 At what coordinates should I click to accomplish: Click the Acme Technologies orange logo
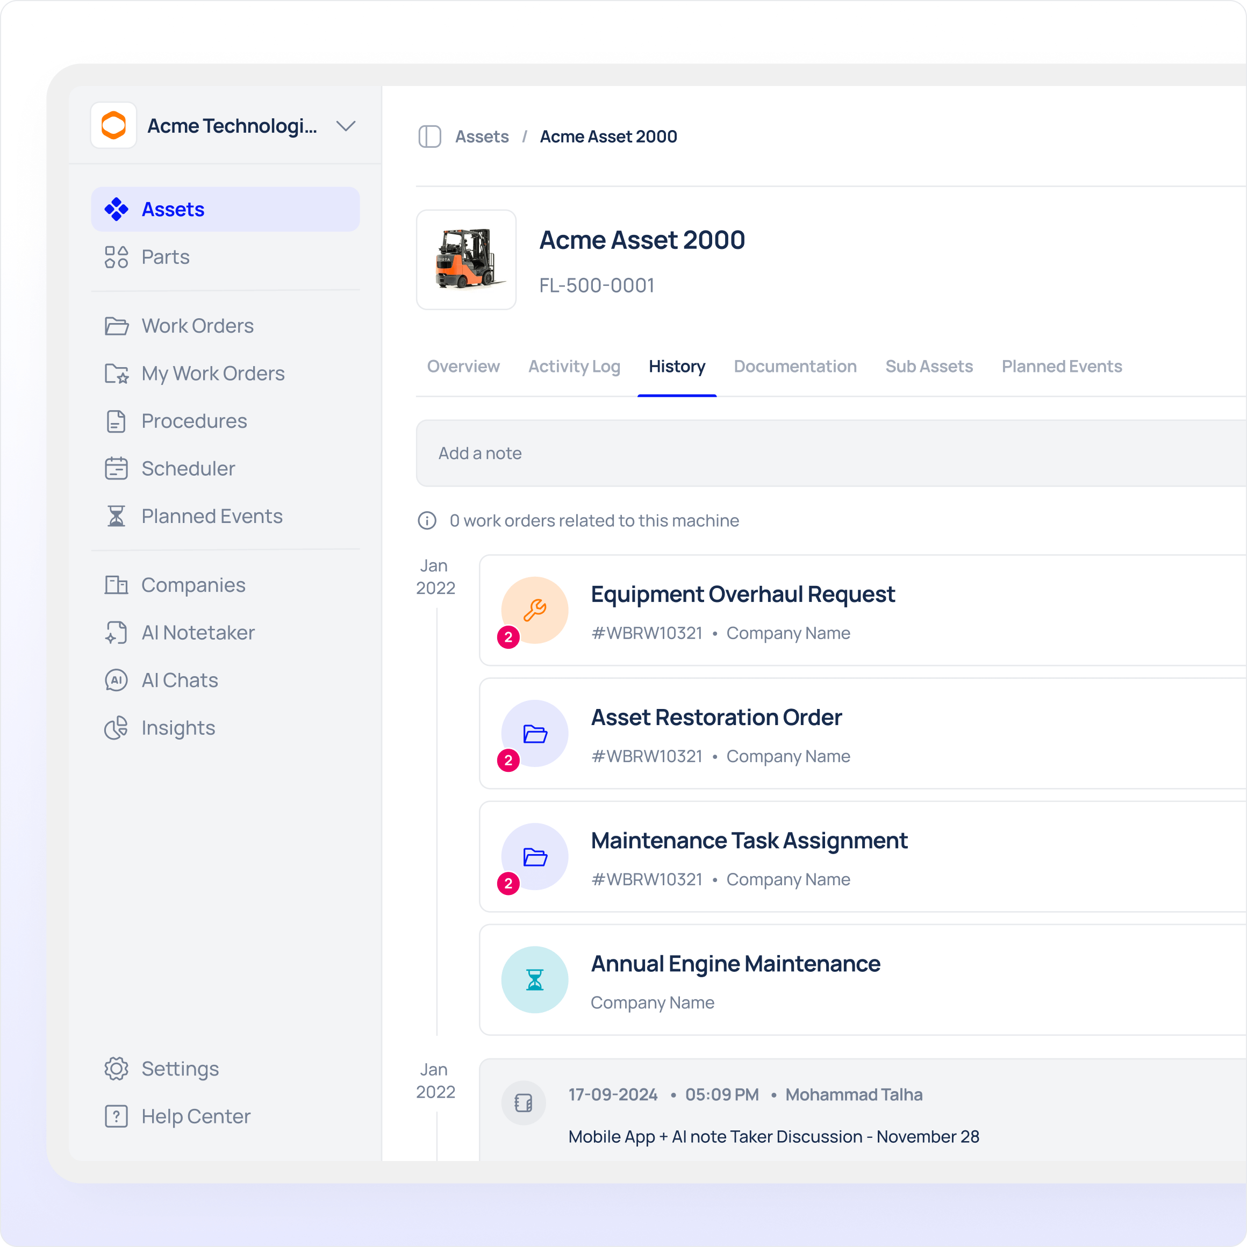[113, 125]
